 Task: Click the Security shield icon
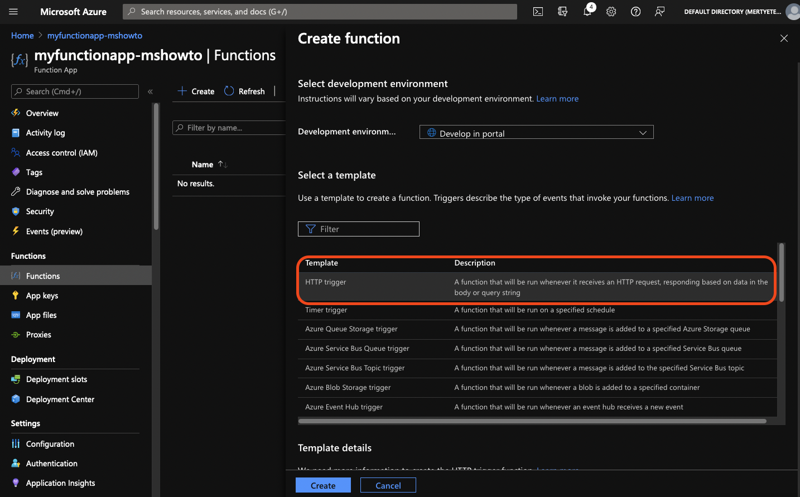pyautogui.click(x=16, y=211)
